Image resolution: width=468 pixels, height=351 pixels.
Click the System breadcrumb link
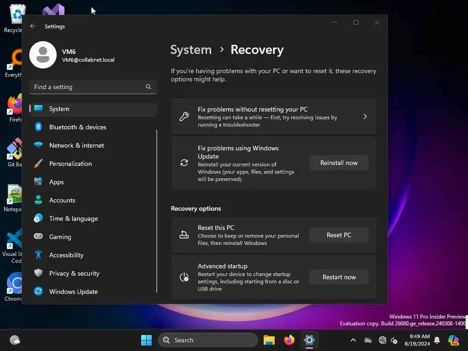pos(191,49)
